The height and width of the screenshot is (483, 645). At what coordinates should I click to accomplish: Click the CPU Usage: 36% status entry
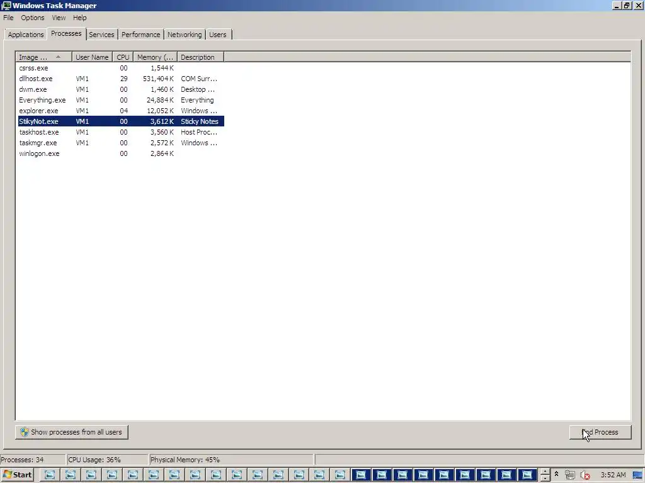(107, 460)
